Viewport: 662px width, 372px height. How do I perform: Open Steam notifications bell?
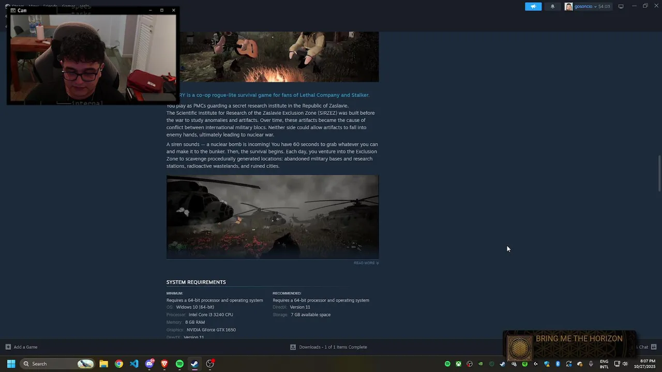click(x=552, y=7)
